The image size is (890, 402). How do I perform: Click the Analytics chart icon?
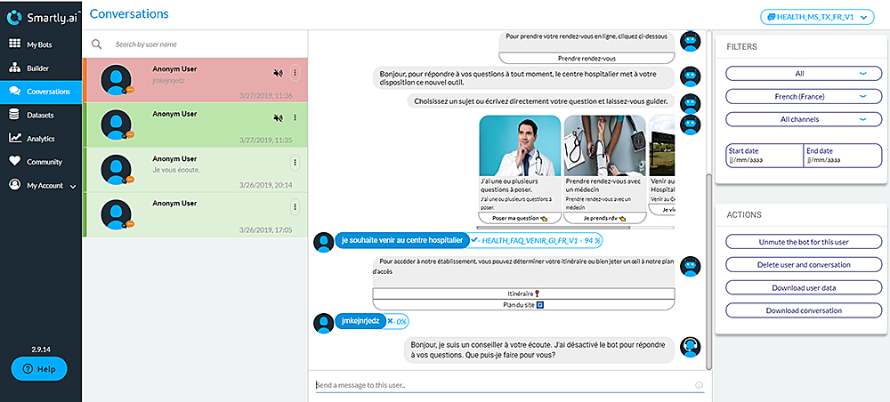coord(14,138)
